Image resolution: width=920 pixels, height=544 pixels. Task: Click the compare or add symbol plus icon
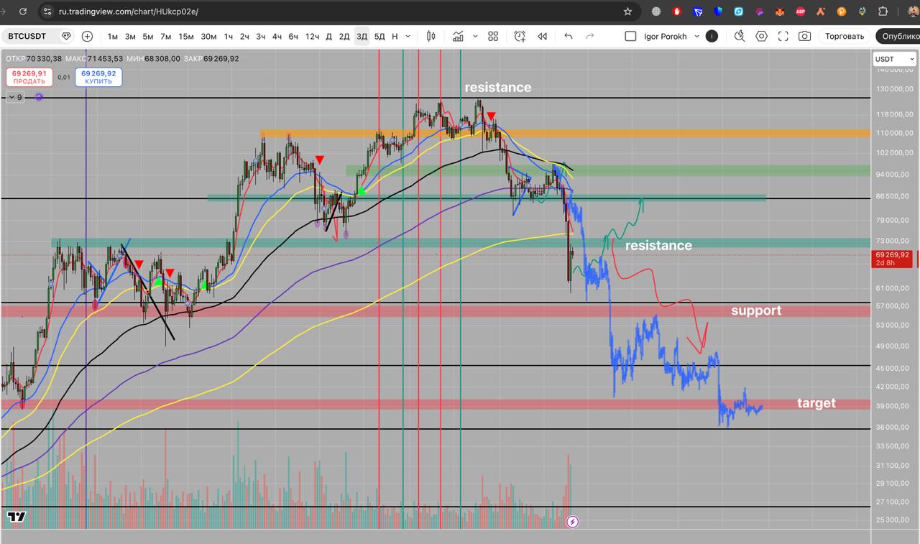[x=87, y=37]
